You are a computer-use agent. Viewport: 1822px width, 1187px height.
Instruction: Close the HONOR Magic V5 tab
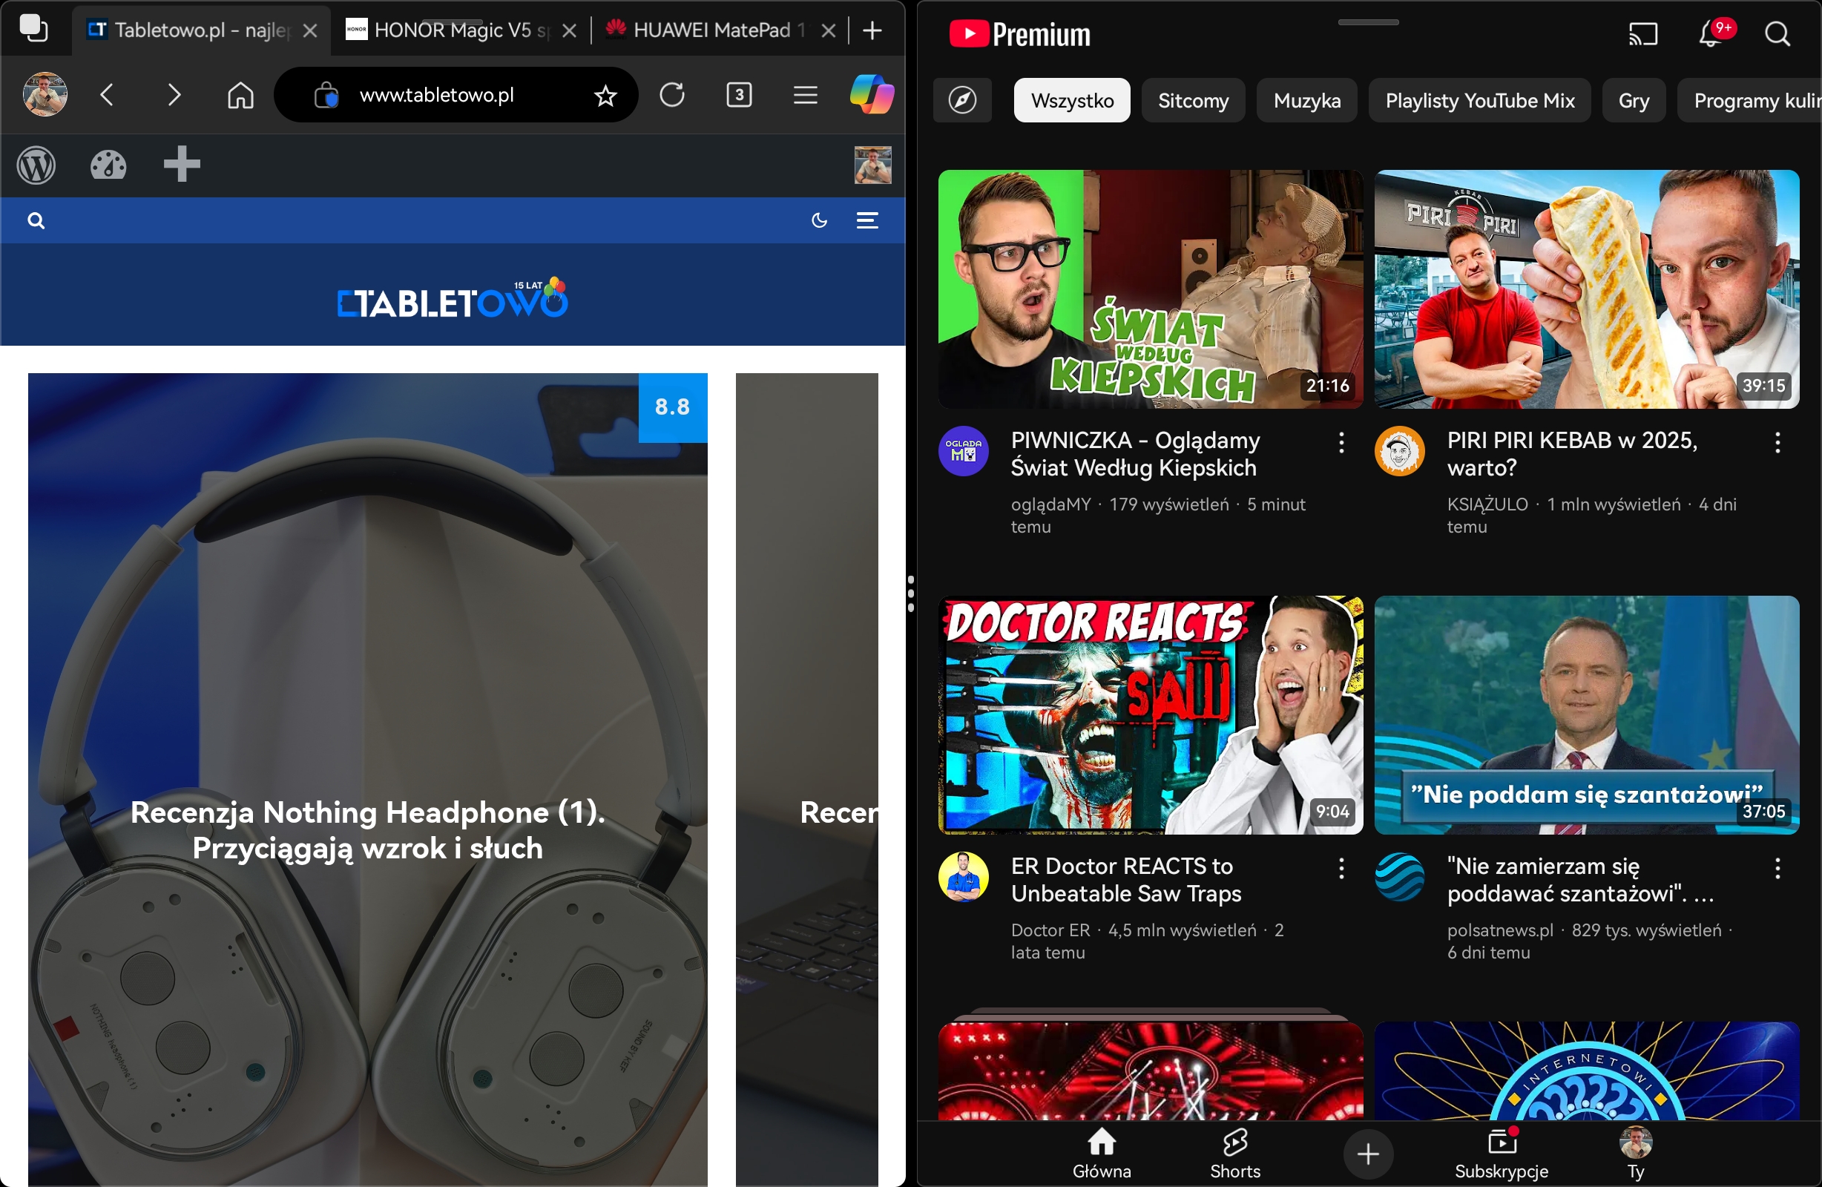[569, 30]
